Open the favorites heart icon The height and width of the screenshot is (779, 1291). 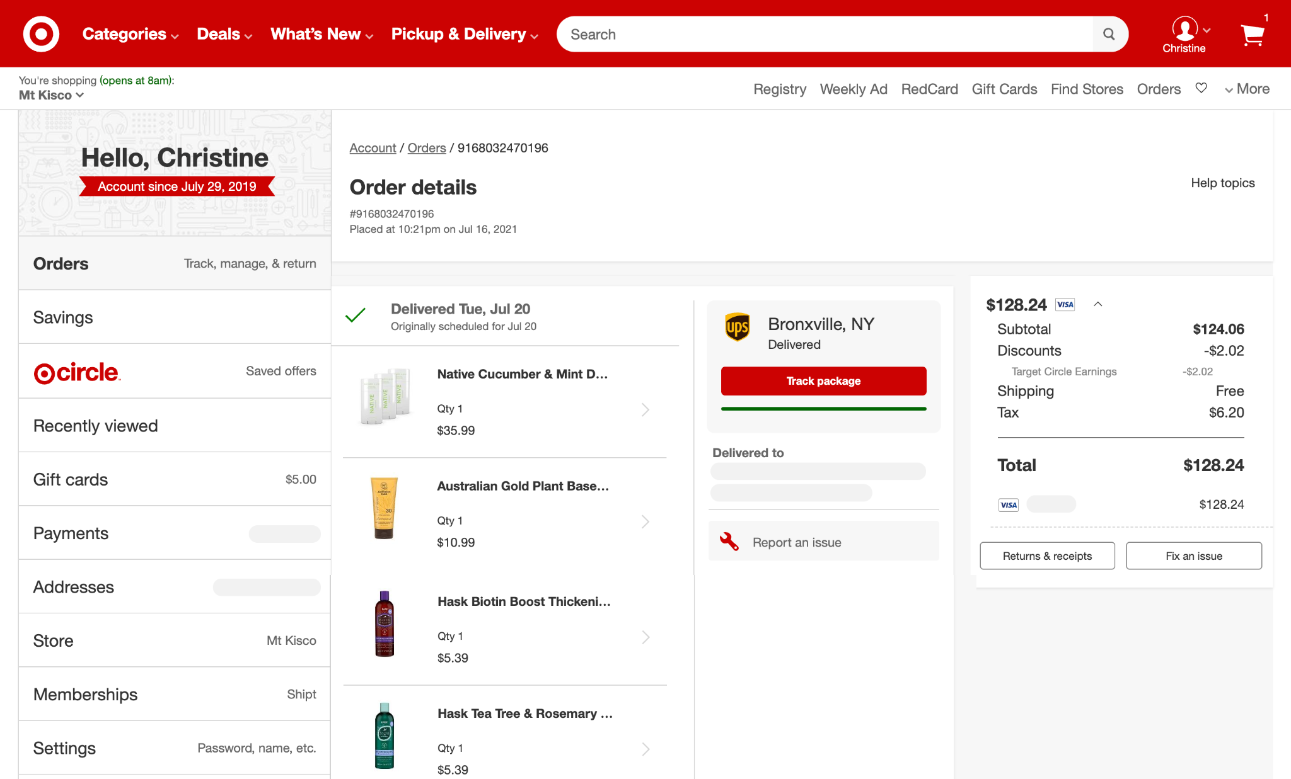pos(1201,88)
